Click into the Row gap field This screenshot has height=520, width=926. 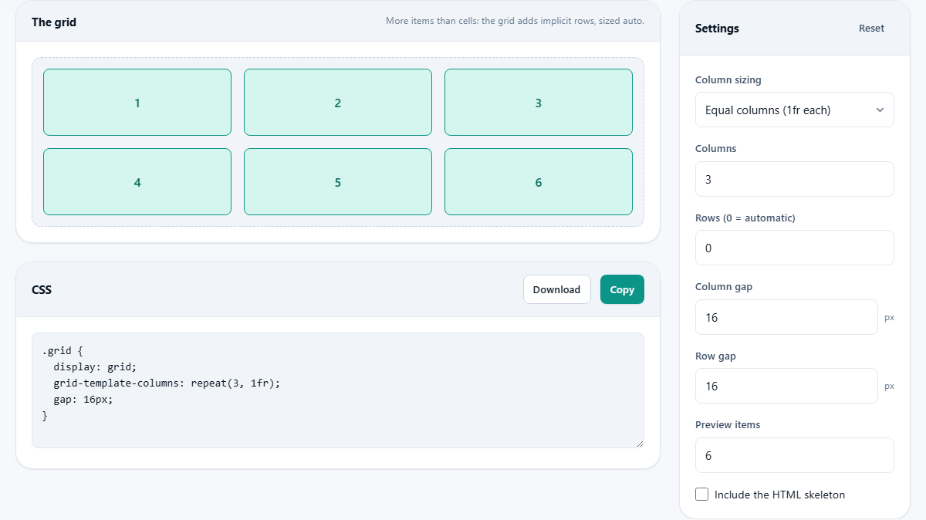[786, 386]
